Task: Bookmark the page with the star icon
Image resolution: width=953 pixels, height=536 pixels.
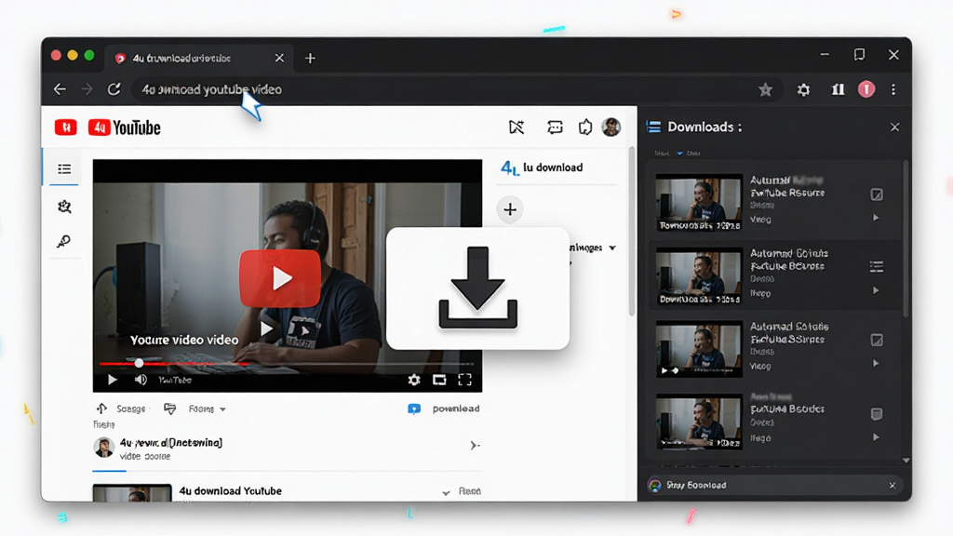Action: (765, 90)
